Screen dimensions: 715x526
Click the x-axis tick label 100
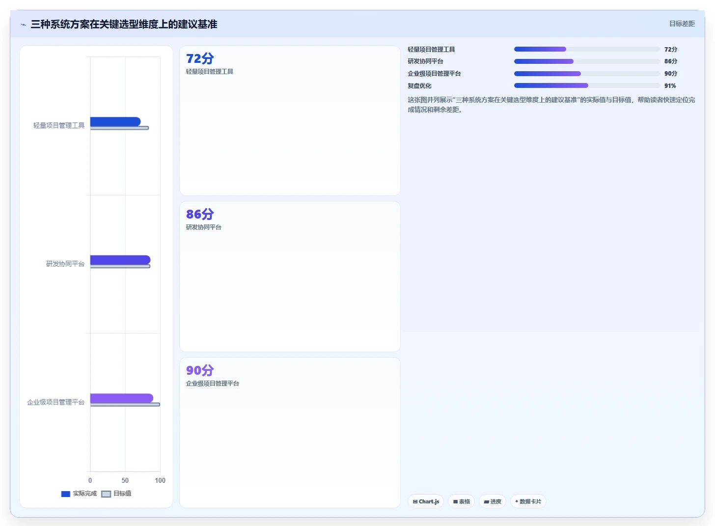click(x=160, y=480)
